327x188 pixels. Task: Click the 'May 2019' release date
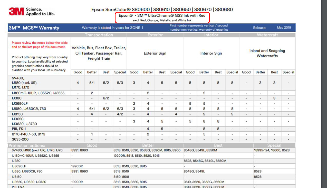(x=284, y=28)
